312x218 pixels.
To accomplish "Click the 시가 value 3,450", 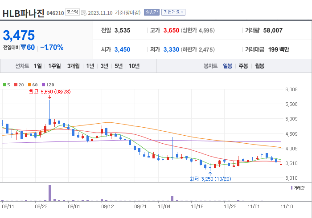I will pos(122,49).
